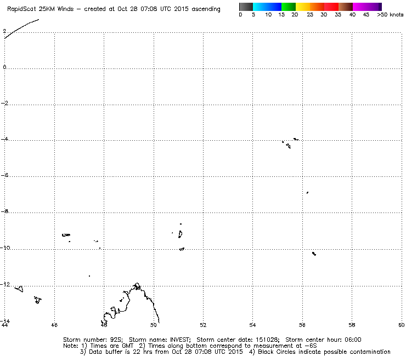Click the gray 0–5 knots legend color
Screen dimensions: 406x356
click(x=246, y=7)
